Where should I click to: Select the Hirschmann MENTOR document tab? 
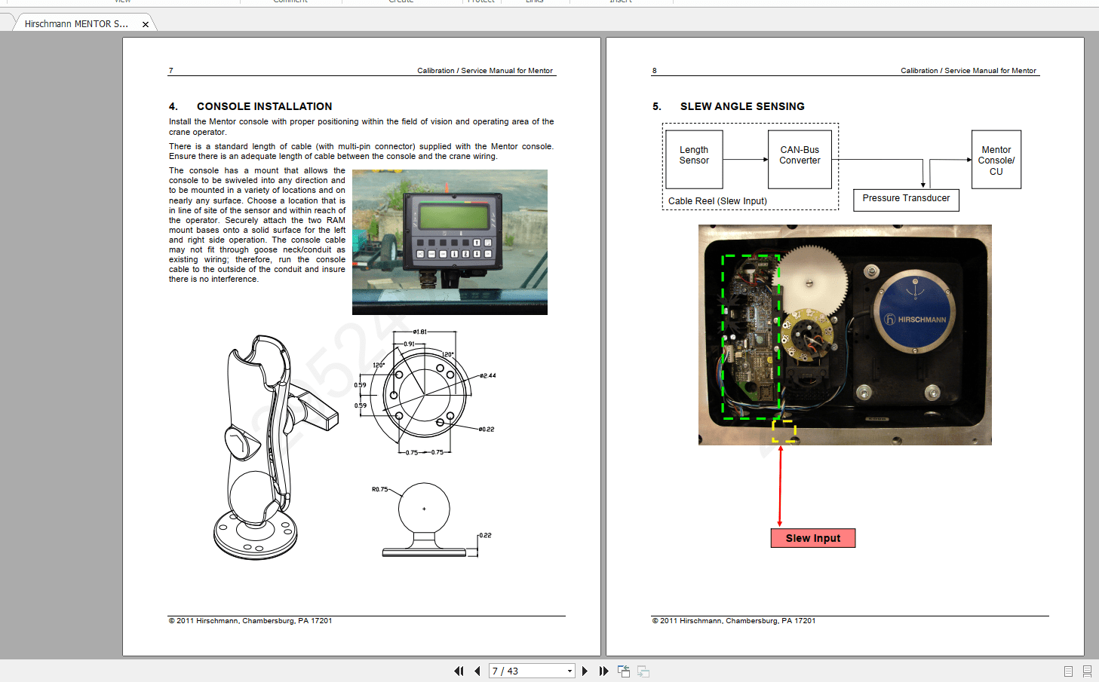pyautogui.click(x=76, y=23)
